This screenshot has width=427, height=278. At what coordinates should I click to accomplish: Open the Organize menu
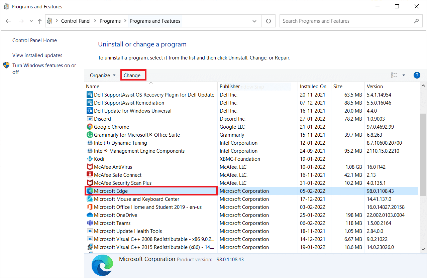103,76
